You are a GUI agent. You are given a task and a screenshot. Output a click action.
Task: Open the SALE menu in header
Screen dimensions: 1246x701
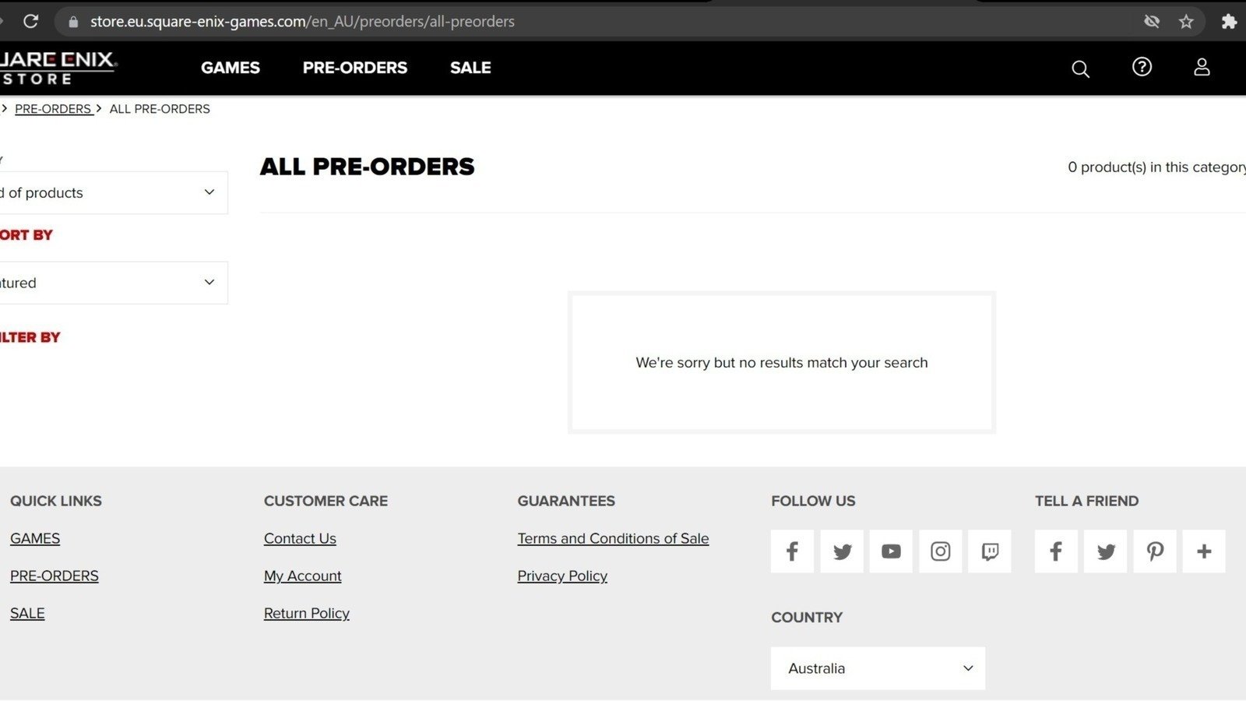click(470, 68)
